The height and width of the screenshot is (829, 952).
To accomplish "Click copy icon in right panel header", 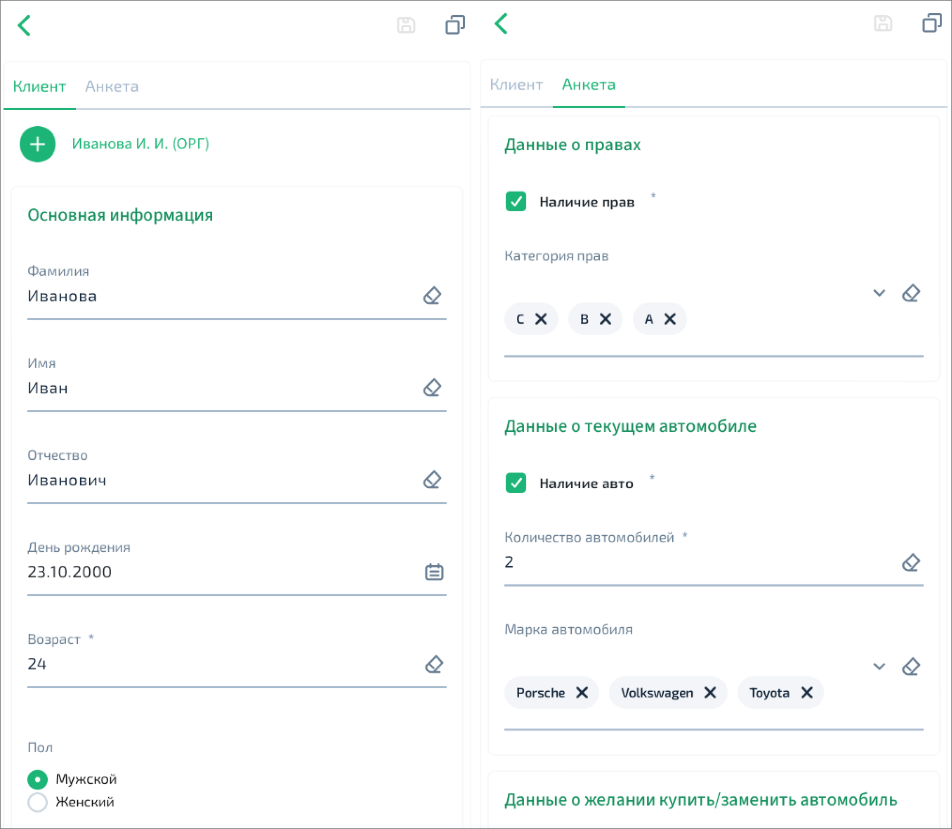I will click(x=931, y=23).
